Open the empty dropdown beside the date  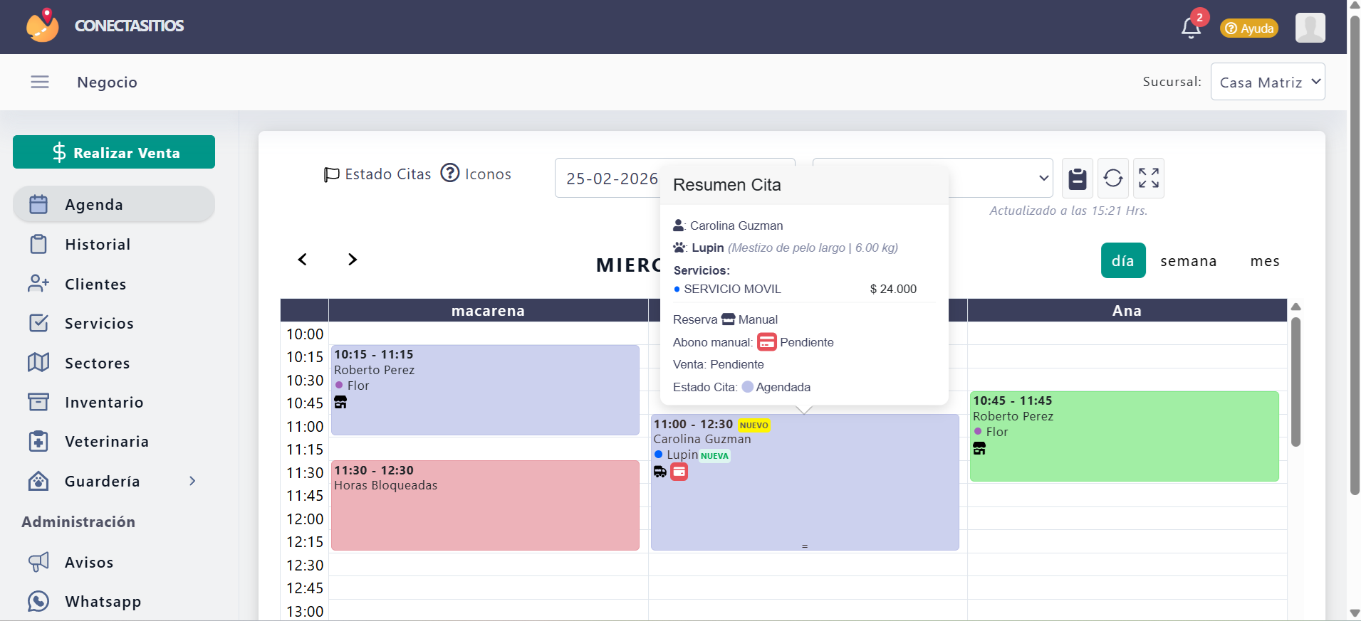click(997, 178)
